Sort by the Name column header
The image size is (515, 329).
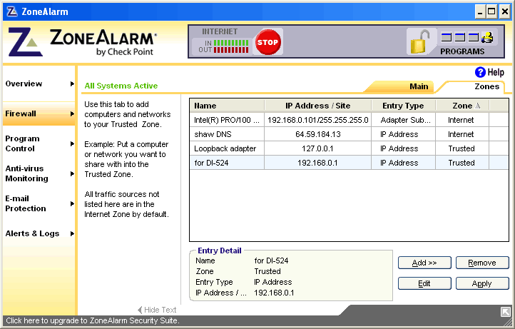point(227,106)
